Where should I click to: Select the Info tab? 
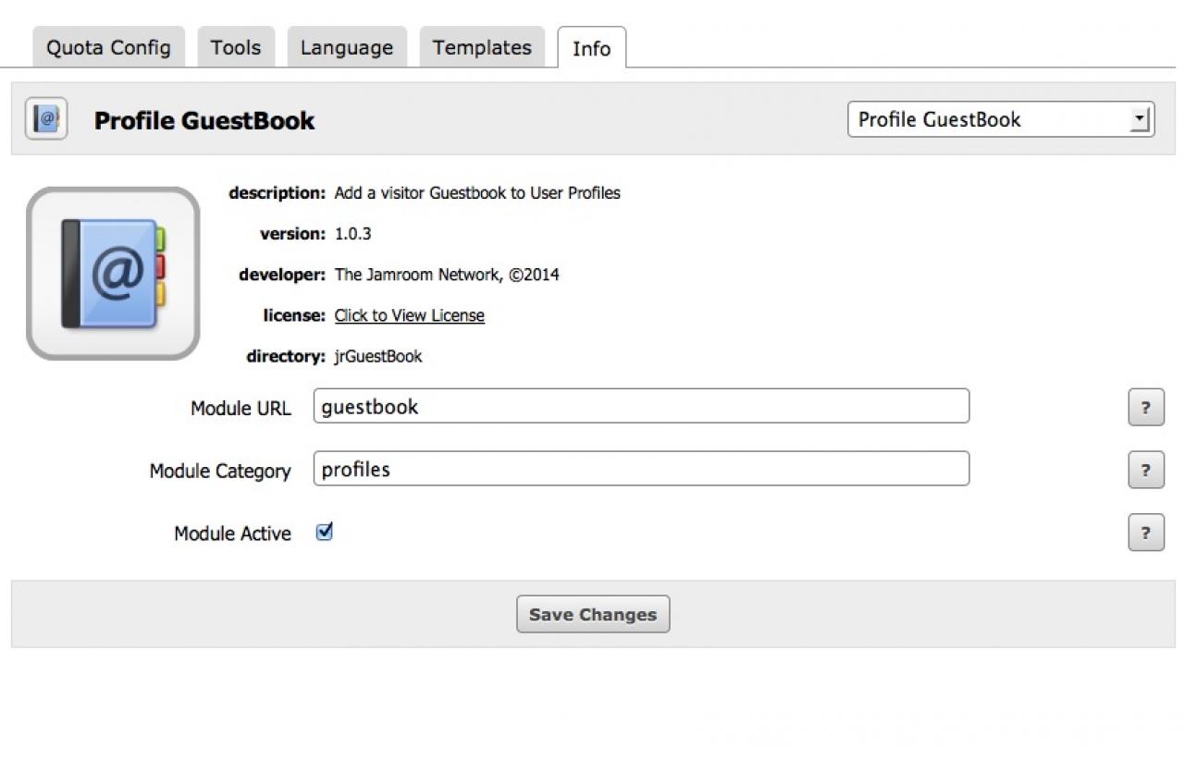tap(591, 49)
